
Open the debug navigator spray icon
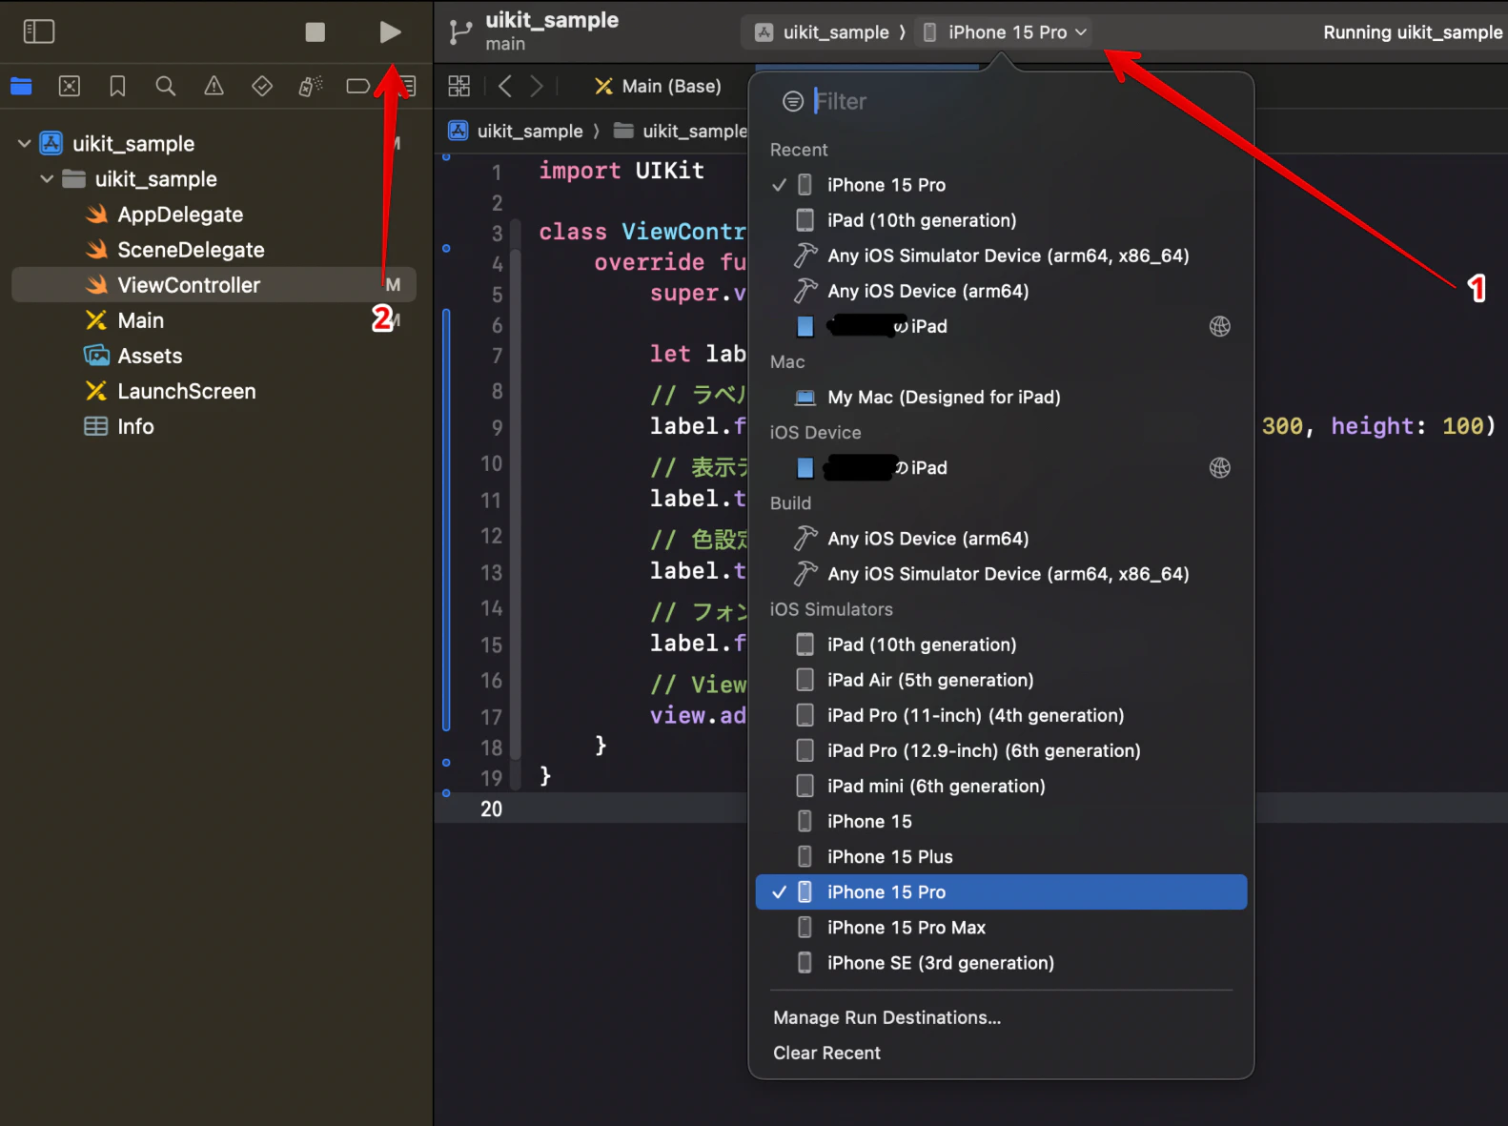pos(311,87)
